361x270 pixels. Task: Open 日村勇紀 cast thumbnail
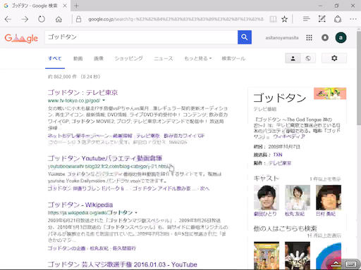pyautogui.click(x=329, y=198)
